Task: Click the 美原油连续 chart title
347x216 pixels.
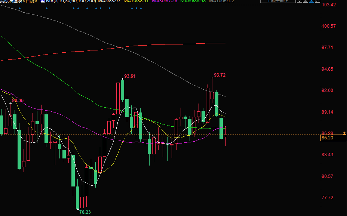Action: (x=11, y=1)
